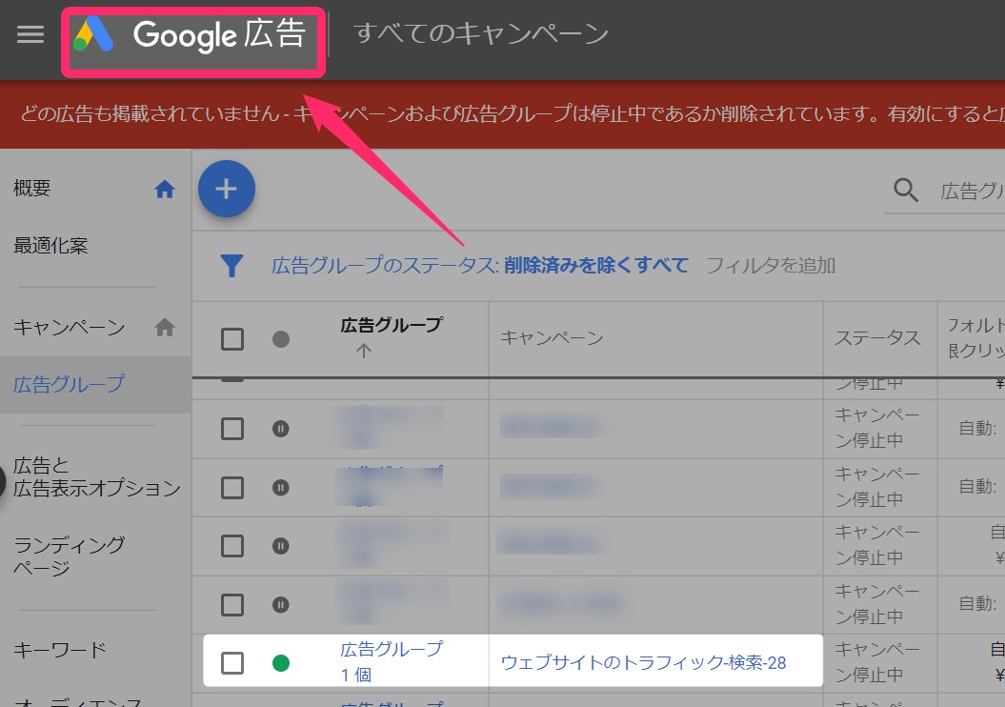
Task: Select 広告グループ in the sidebar
Action: pyautogui.click(x=70, y=385)
